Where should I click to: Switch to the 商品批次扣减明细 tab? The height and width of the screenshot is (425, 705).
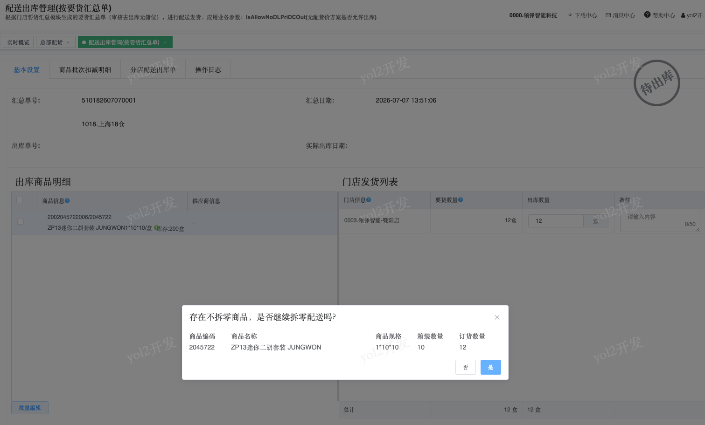point(85,70)
